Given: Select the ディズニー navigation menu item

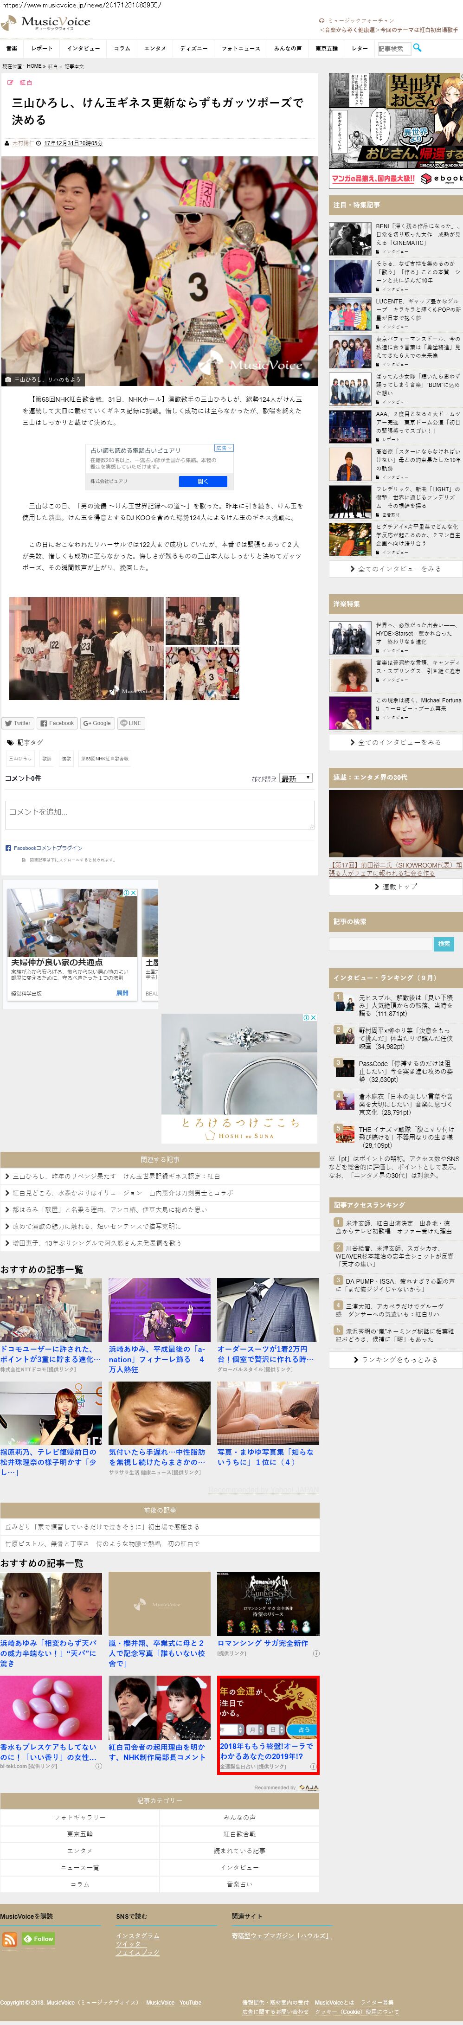Looking at the screenshot, I should [193, 48].
